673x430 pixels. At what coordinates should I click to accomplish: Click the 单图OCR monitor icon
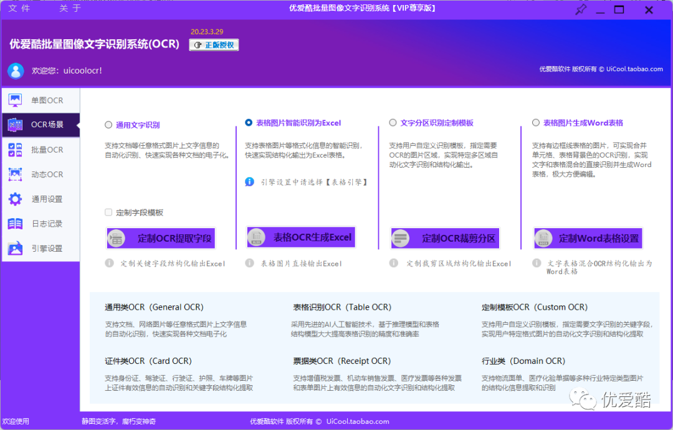(x=15, y=100)
